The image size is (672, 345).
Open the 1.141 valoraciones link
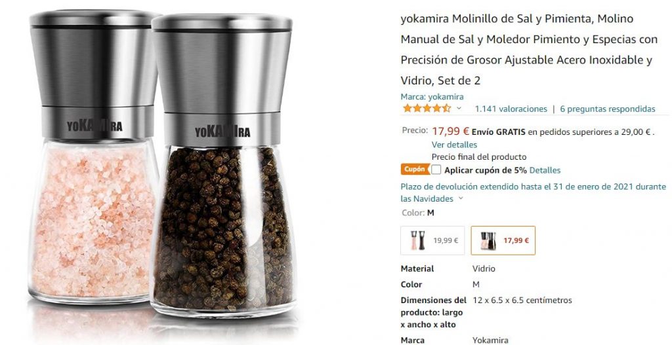pos(511,109)
